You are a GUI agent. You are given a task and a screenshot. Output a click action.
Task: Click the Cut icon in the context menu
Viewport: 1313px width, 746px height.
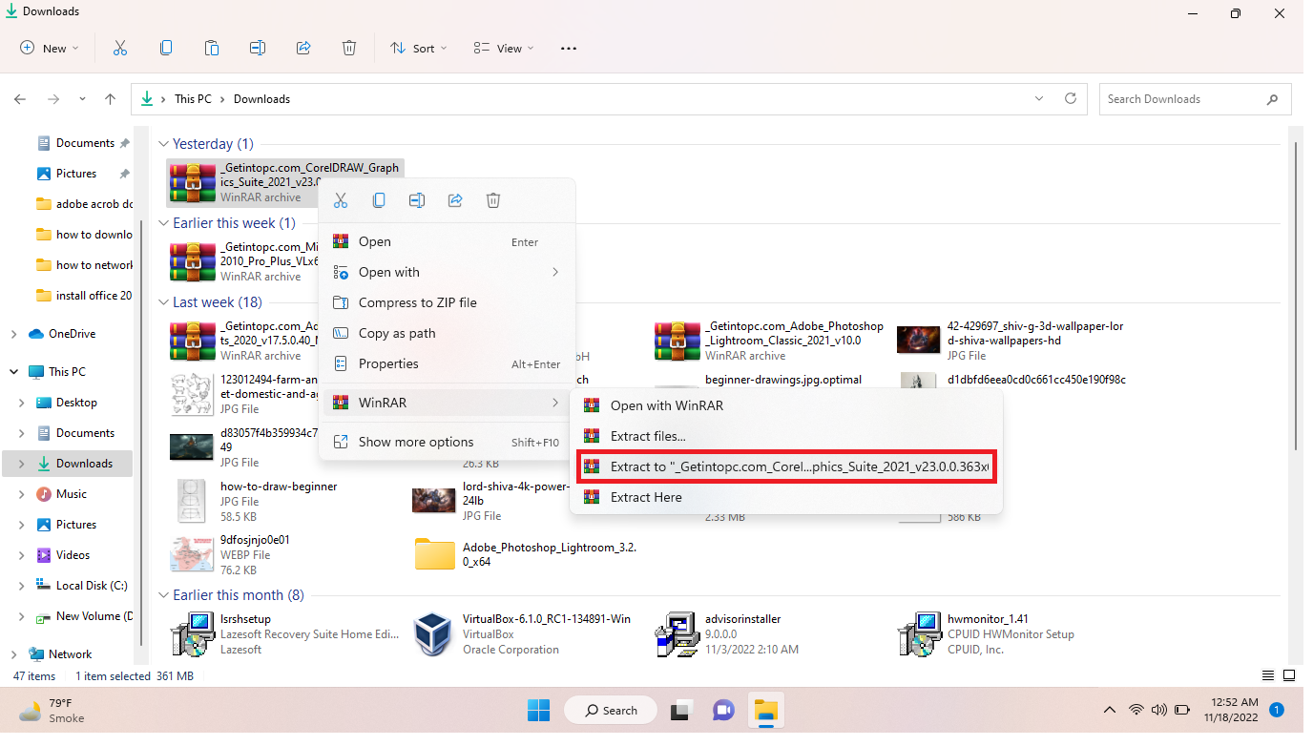tap(341, 200)
